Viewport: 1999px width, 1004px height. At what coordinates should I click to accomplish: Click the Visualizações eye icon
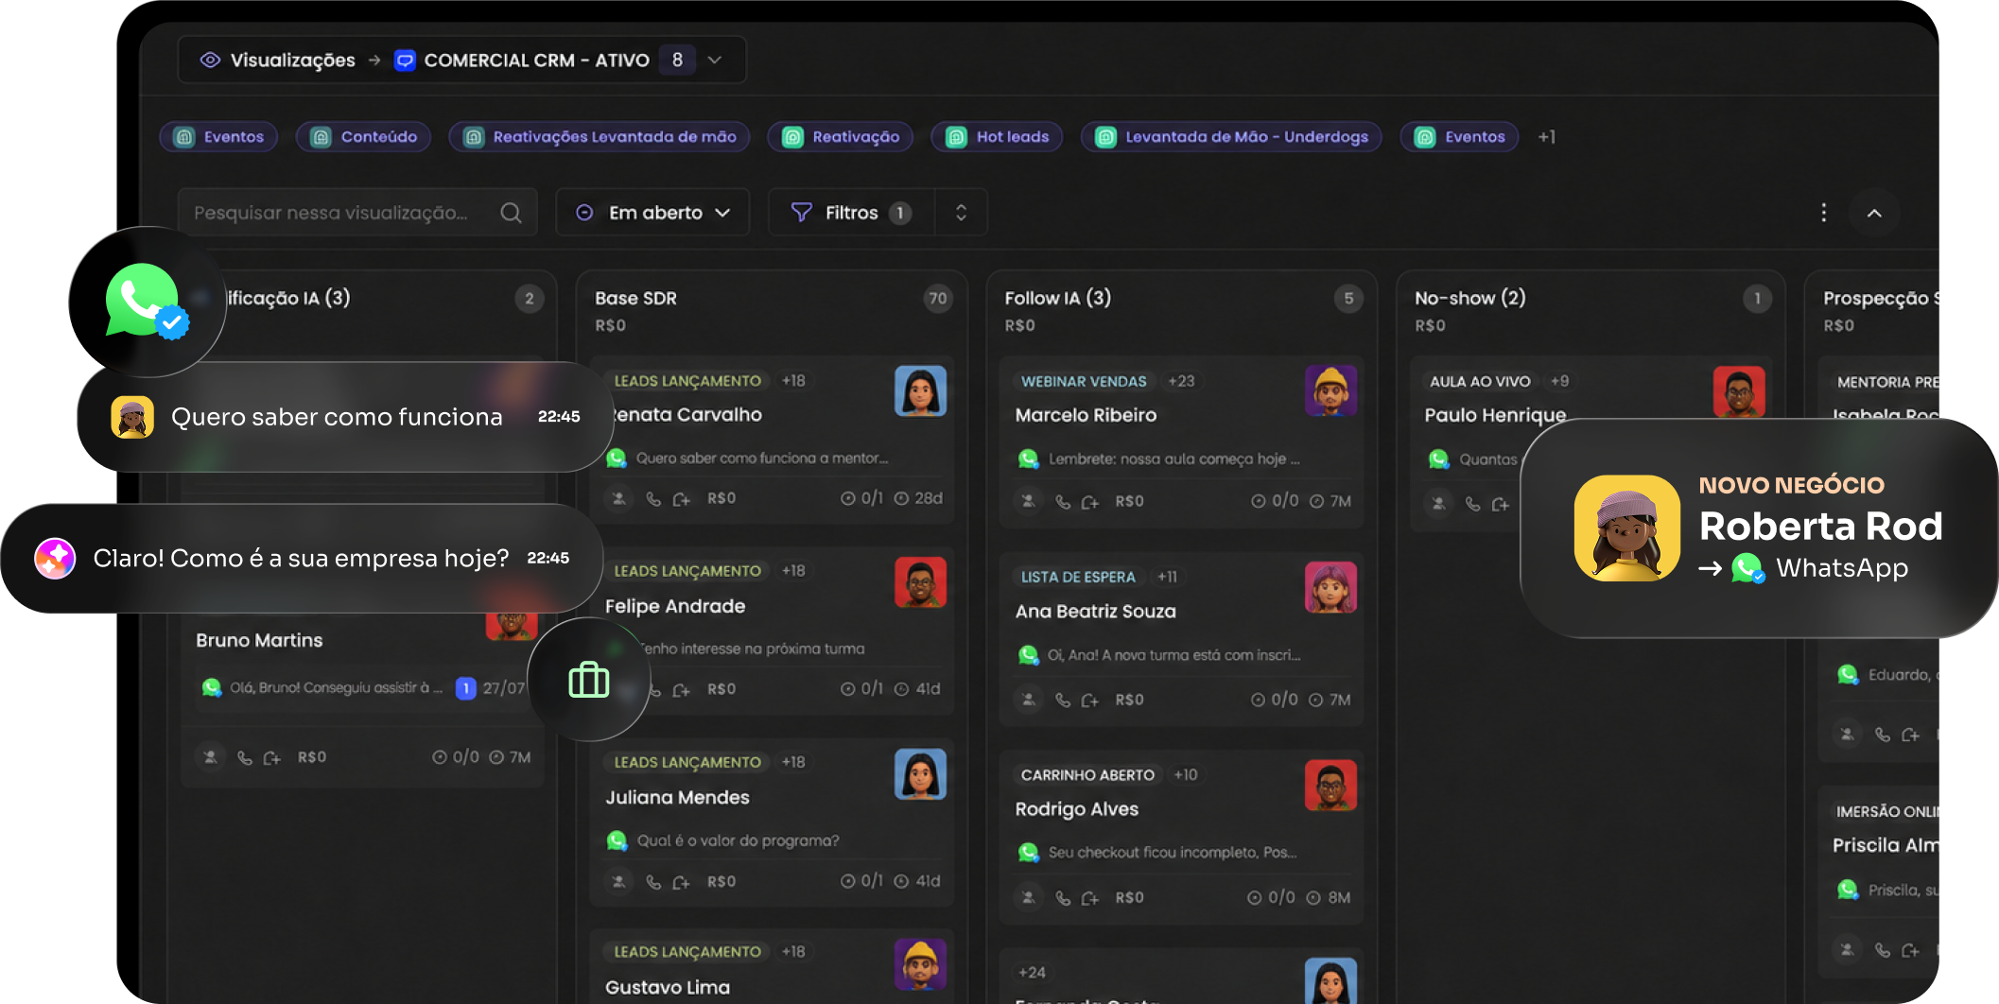tap(210, 60)
